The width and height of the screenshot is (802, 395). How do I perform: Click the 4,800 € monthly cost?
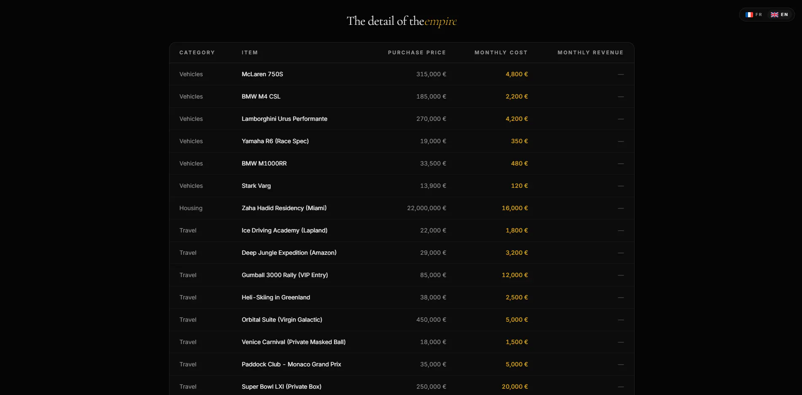517,74
